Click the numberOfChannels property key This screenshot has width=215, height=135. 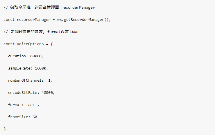26,81
